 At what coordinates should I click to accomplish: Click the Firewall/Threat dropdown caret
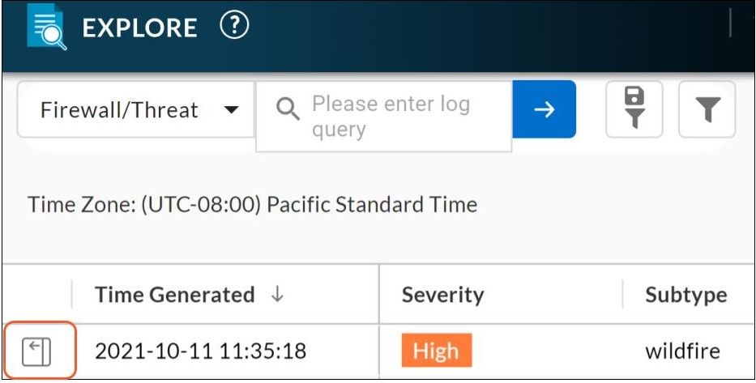pos(231,109)
